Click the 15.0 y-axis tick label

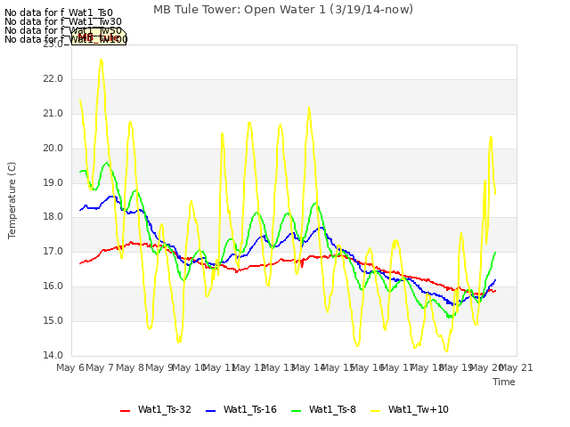coord(53,320)
